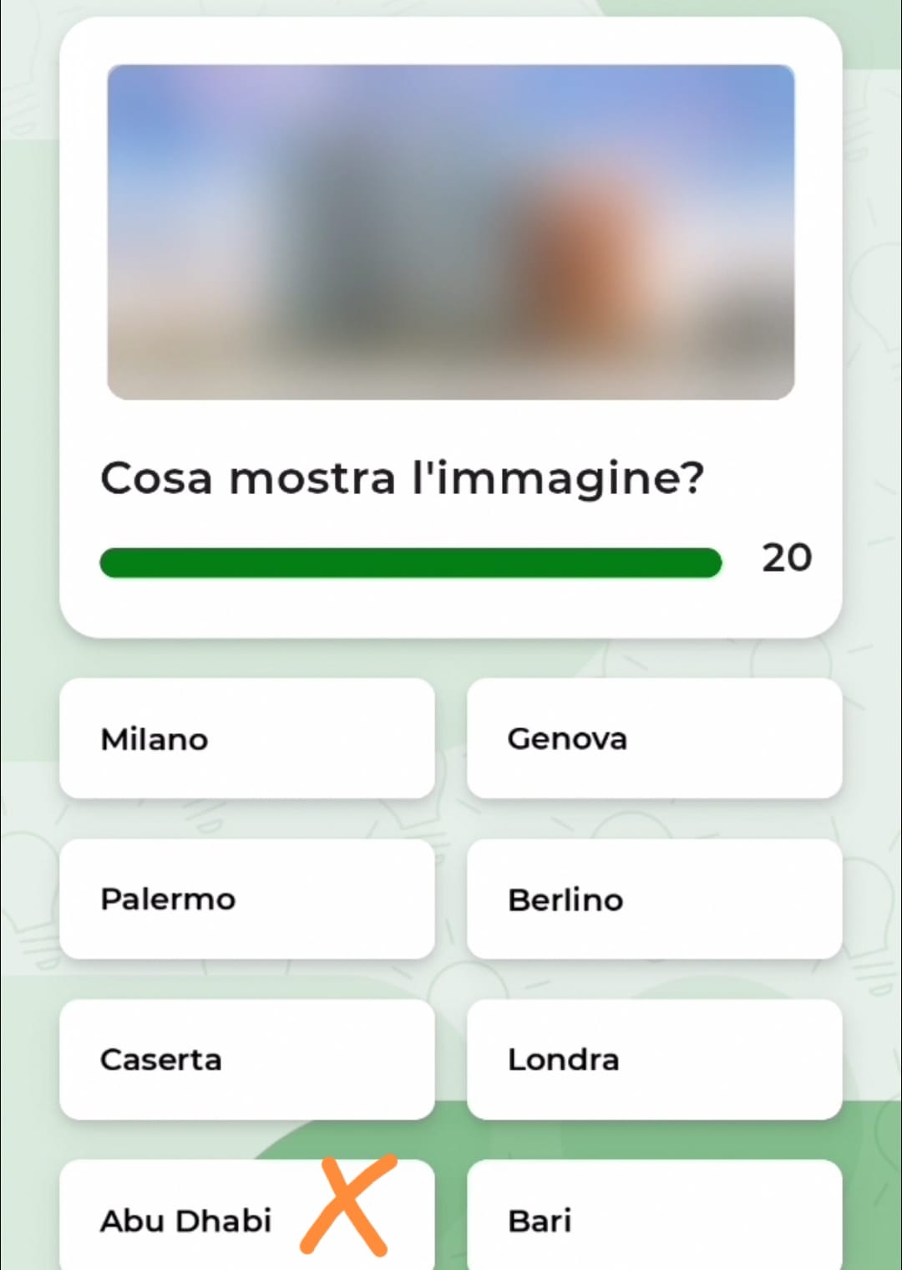
Task: Choose Genova as the answer
Action: click(654, 738)
